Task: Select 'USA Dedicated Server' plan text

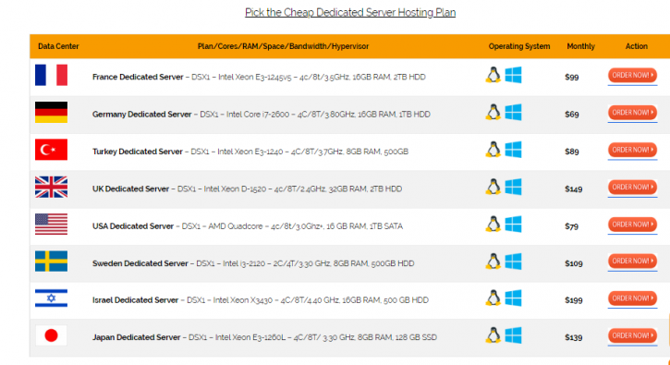Action: pyautogui.click(x=133, y=226)
